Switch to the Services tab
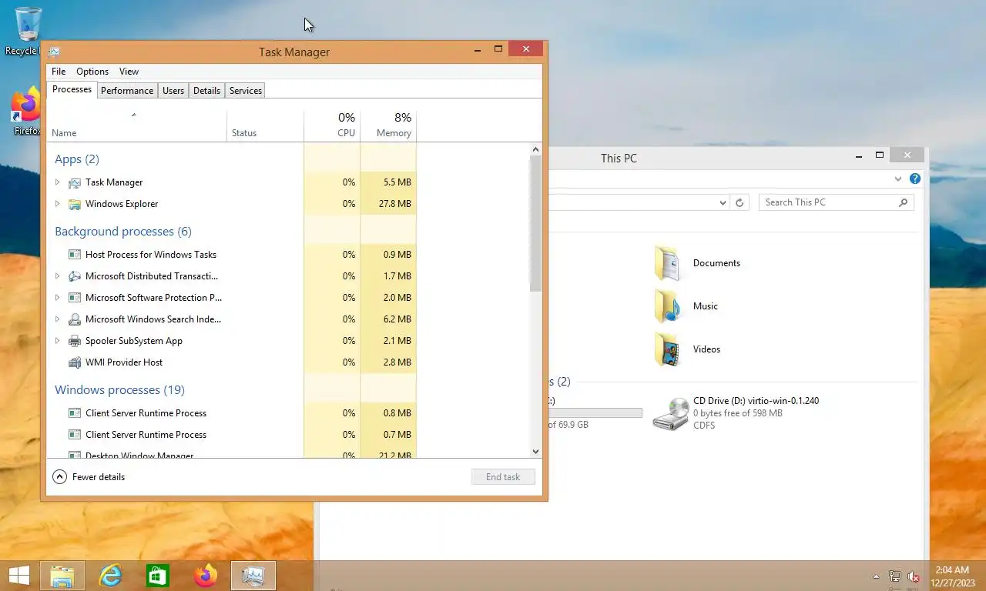Screen dimensions: 986x591 (x=246, y=91)
